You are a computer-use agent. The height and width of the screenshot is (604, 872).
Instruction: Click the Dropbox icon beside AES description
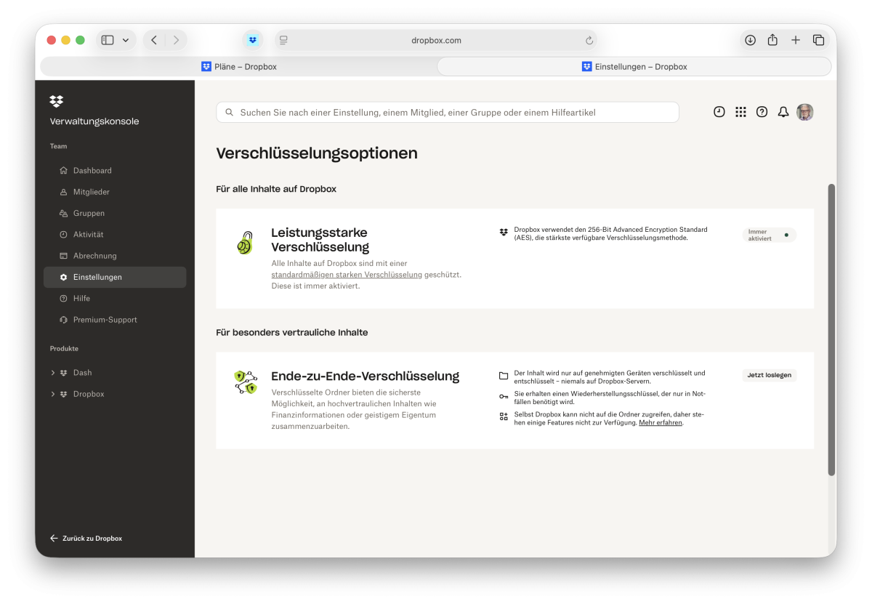tap(504, 233)
